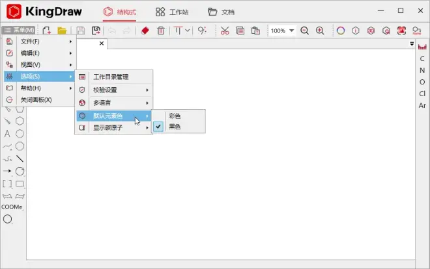Screen dimensions: 430x269
Task: Expand the 显示碳原子 submenu
Action: pyautogui.click(x=113, y=128)
